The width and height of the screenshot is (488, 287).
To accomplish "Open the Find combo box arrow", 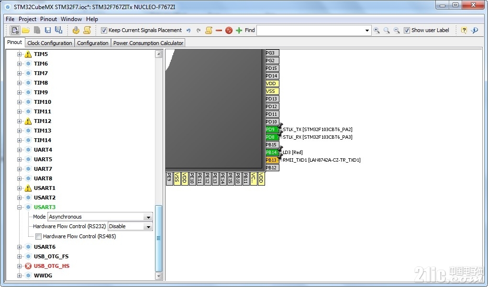I will tap(367, 31).
